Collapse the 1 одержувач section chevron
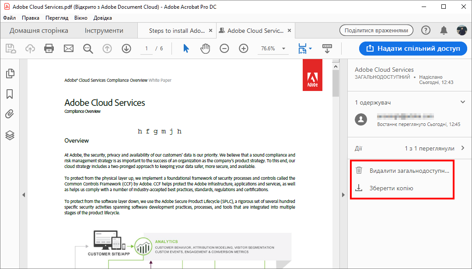 (463, 102)
